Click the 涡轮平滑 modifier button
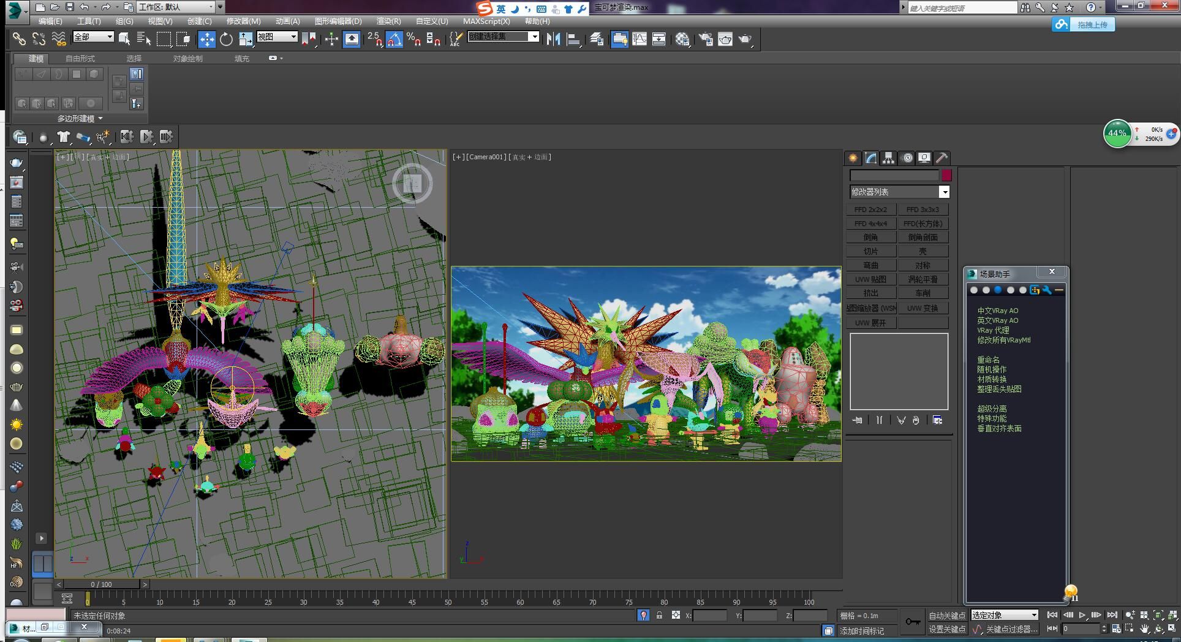1181x642 pixels. [x=923, y=279]
